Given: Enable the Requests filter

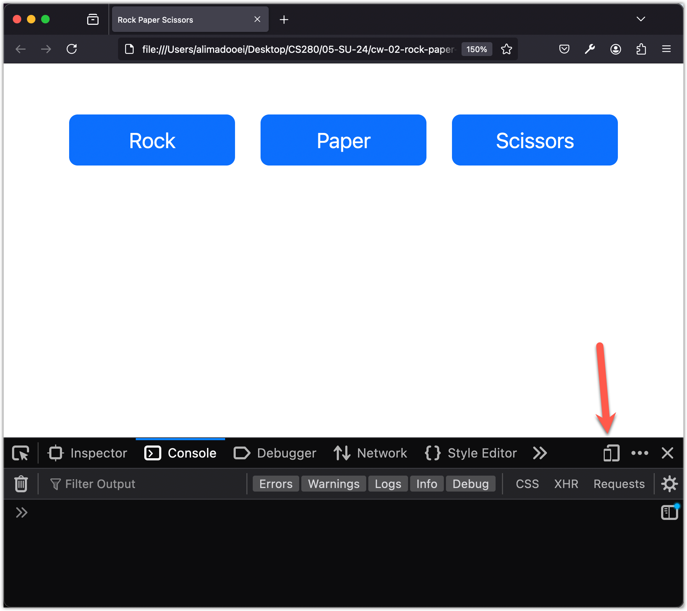Looking at the screenshot, I should click(619, 484).
